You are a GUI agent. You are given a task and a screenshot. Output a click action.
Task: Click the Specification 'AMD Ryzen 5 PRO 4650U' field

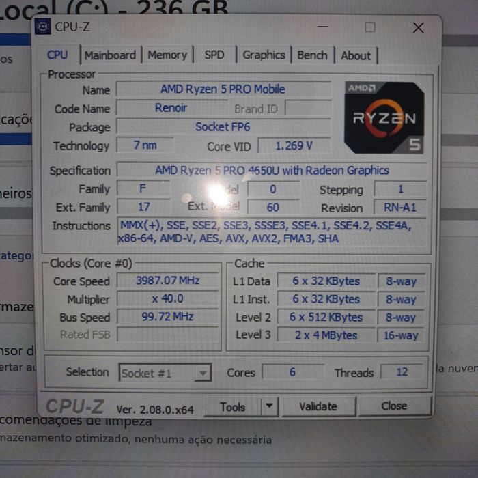[x=272, y=170]
